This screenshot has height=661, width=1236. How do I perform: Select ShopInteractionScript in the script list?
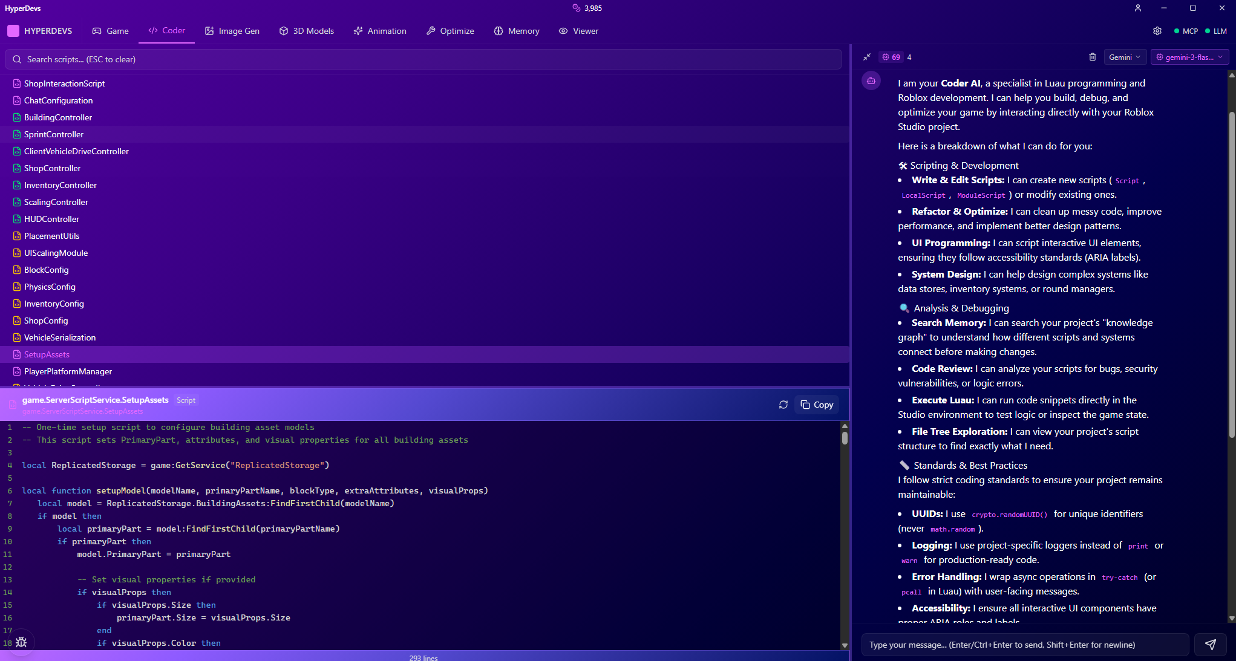(423, 83)
